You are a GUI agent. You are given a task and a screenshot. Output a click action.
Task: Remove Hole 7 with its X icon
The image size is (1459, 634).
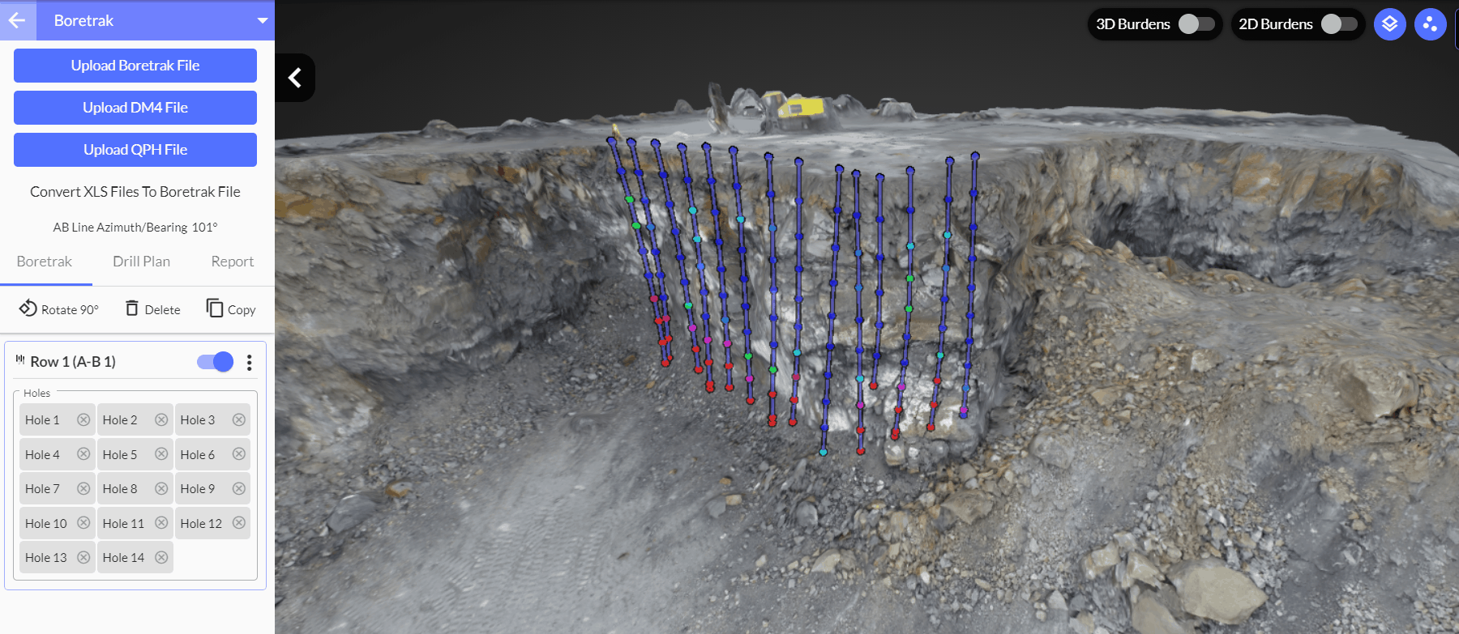coord(83,488)
